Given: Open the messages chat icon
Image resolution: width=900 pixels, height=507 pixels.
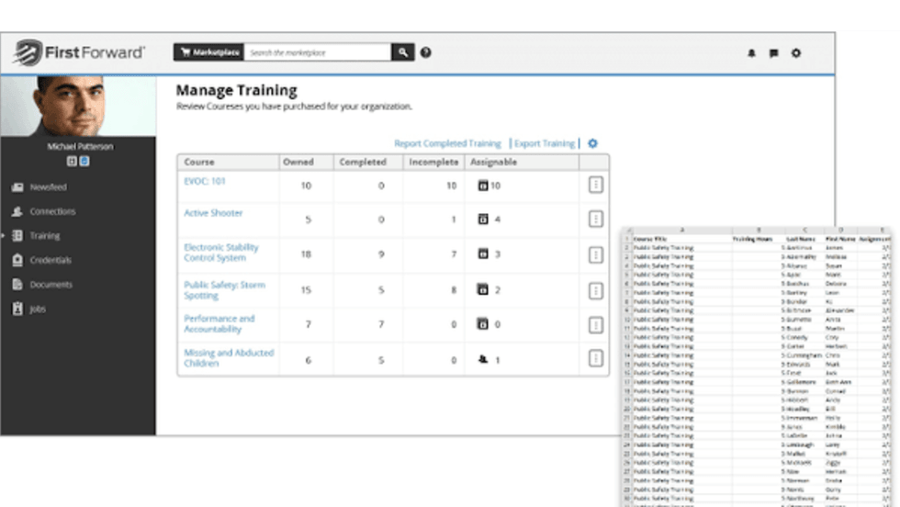Looking at the screenshot, I should [x=773, y=53].
